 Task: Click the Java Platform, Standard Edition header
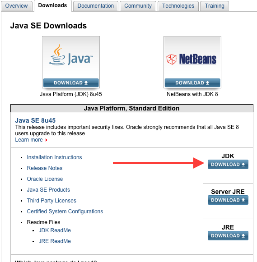pyautogui.click(x=132, y=108)
